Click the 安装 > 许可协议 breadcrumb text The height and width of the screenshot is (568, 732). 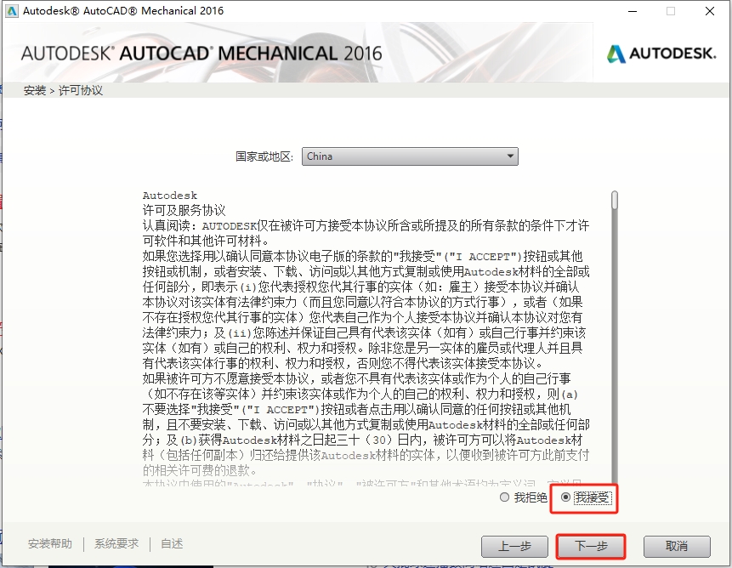pyautogui.click(x=63, y=90)
